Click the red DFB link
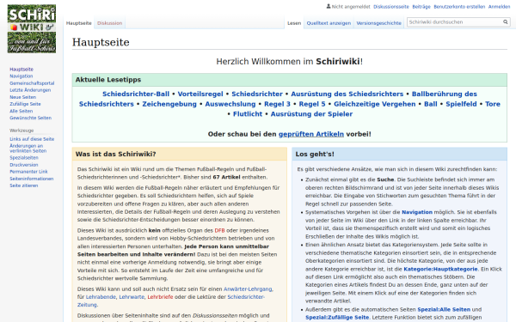This screenshot has width=516, height=322. [219, 230]
